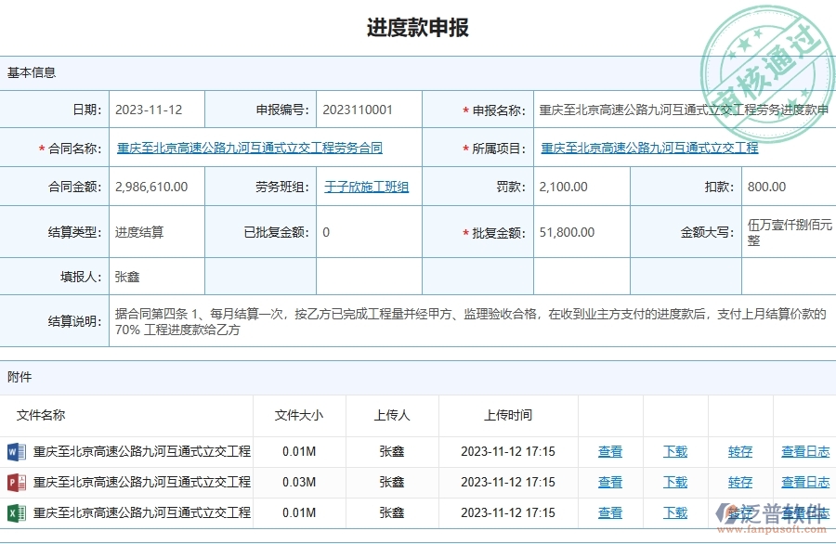
Task: Click 查看 on the first attachment
Action: tap(610, 451)
